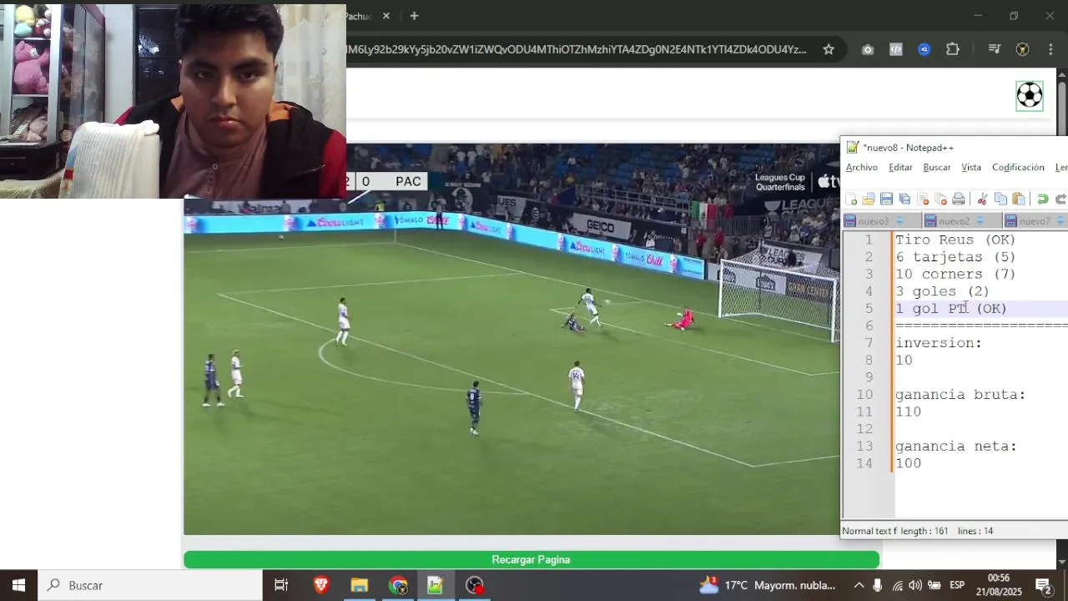Click the Redo arrow in Notepad++

click(x=1060, y=199)
